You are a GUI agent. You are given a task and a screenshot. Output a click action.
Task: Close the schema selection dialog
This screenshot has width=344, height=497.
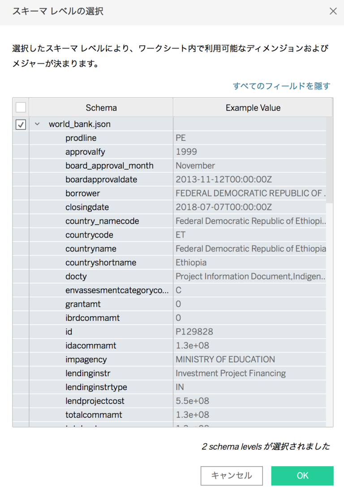[x=333, y=11]
